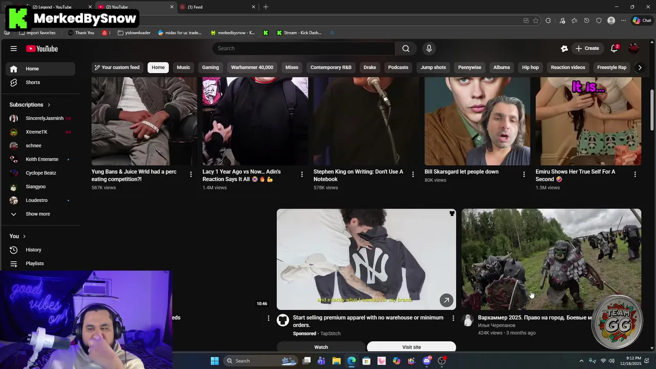Image resolution: width=656 pixels, height=369 pixels.
Task: Open Discord from taskbar
Action: pos(427,361)
